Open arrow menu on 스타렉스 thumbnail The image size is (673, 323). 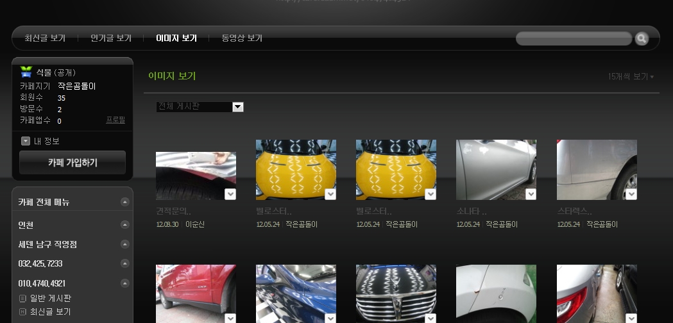(x=631, y=194)
